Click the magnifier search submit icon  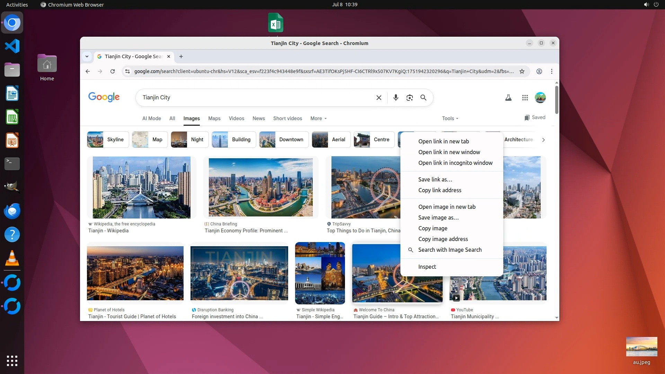(x=423, y=98)
